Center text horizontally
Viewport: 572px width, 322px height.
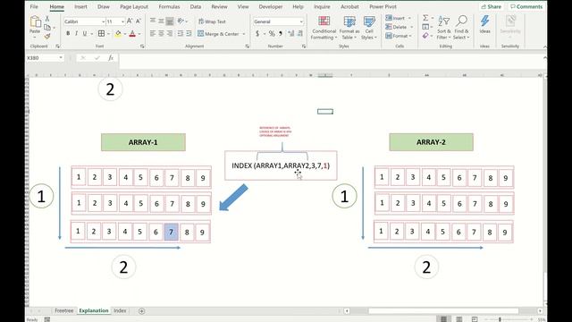[161, 34]
